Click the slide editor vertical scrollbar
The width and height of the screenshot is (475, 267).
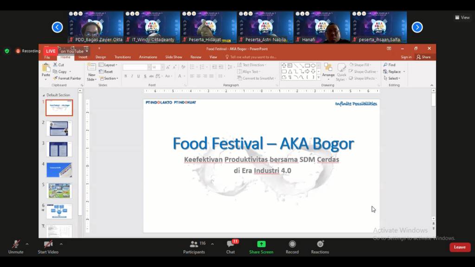(434, 158)
